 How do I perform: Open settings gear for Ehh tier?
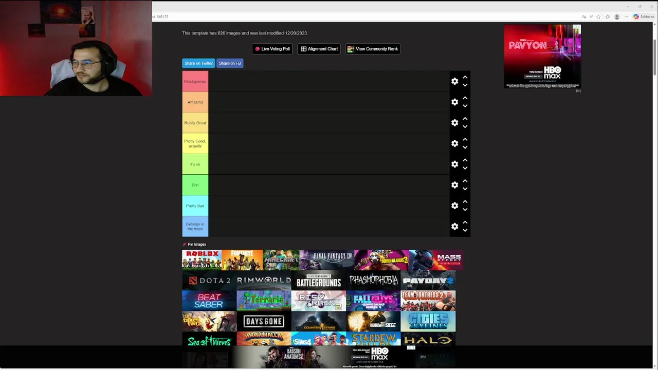[454, 185]
